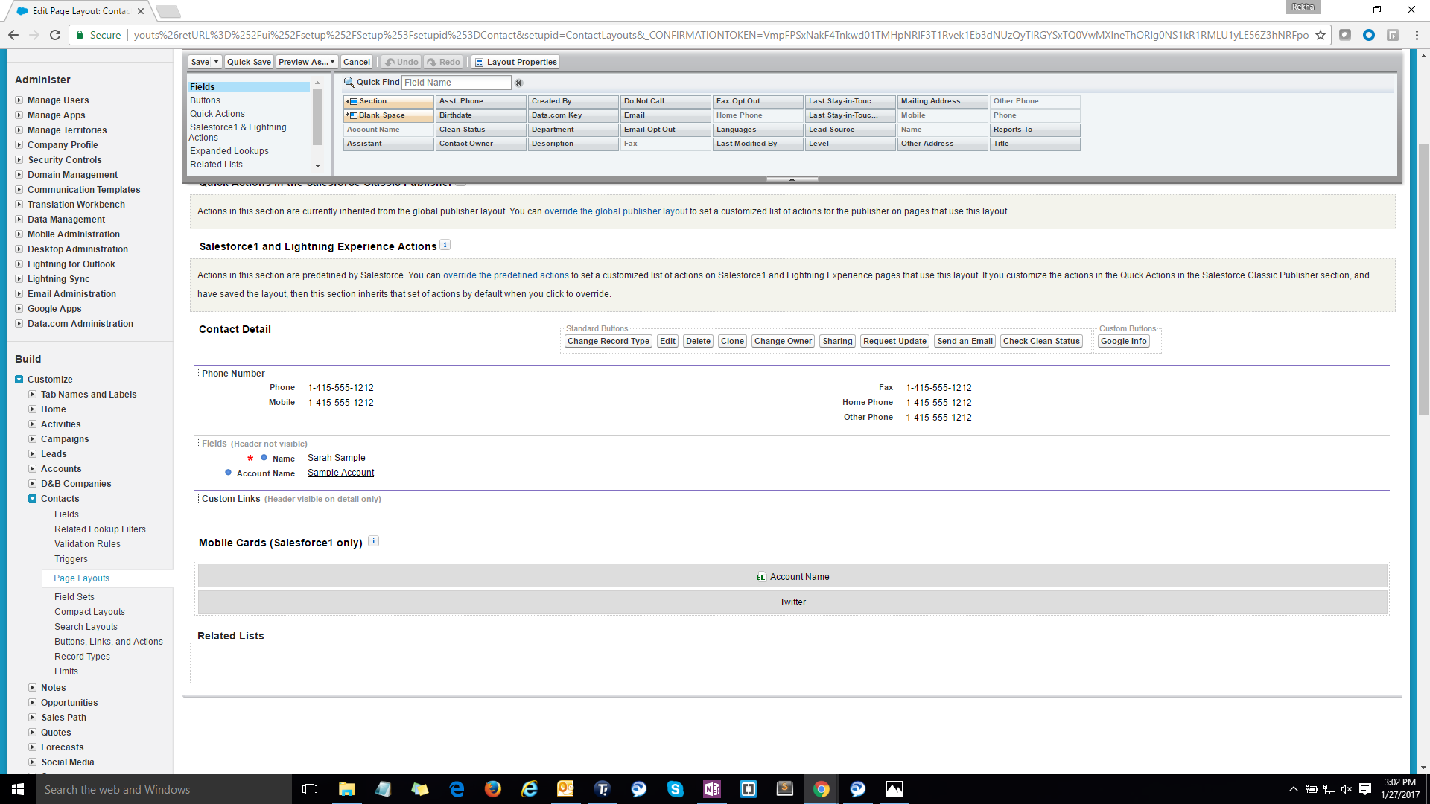Click the info icon beside Mobile Cards heading

(x=374, y=541)
